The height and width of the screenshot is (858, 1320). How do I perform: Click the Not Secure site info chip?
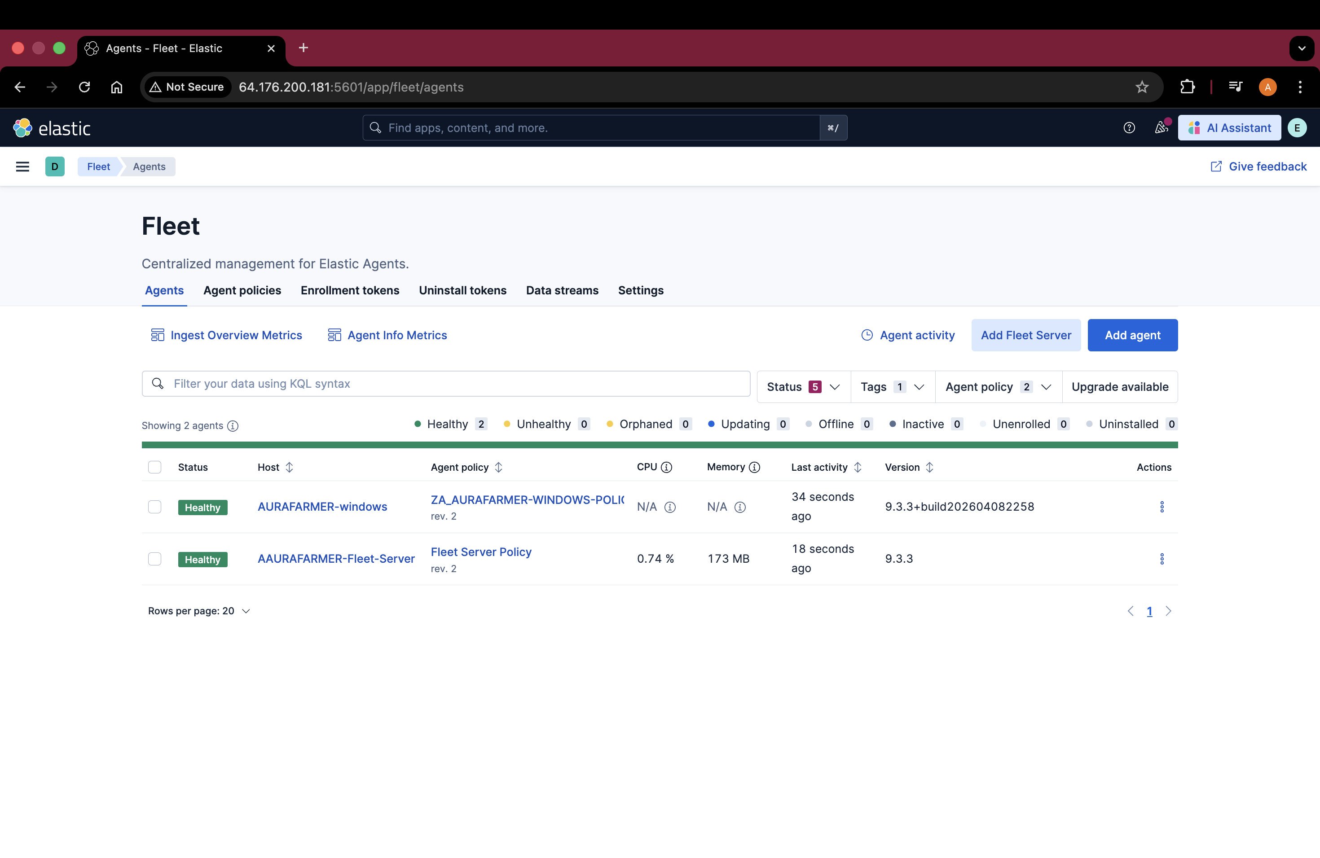pos(187,87)
